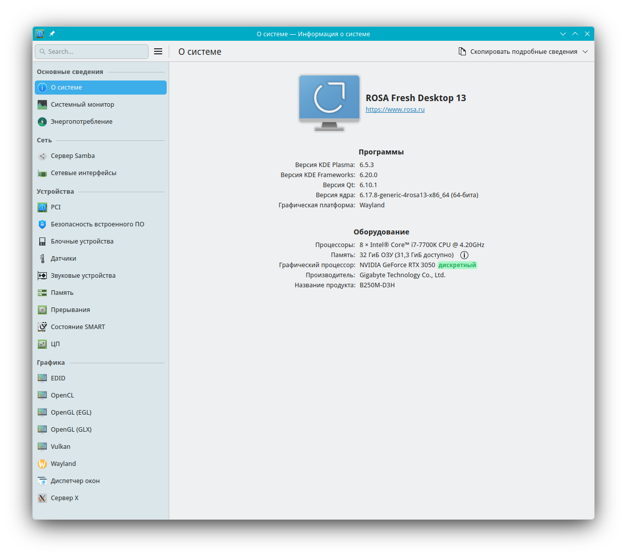Select Системный монитор sidebar entry

tap(101, 105)
